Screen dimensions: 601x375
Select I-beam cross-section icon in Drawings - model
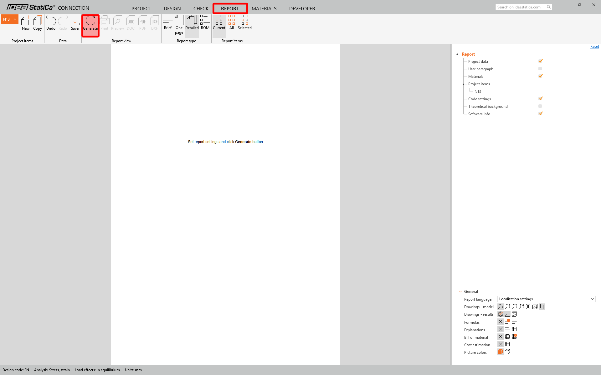pyautogui.click(x=528, y=307)
